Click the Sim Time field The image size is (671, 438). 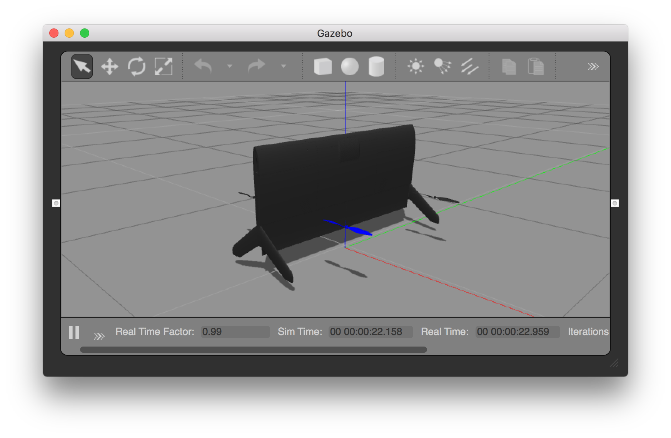pyautogui.click(x=371, y=332)
